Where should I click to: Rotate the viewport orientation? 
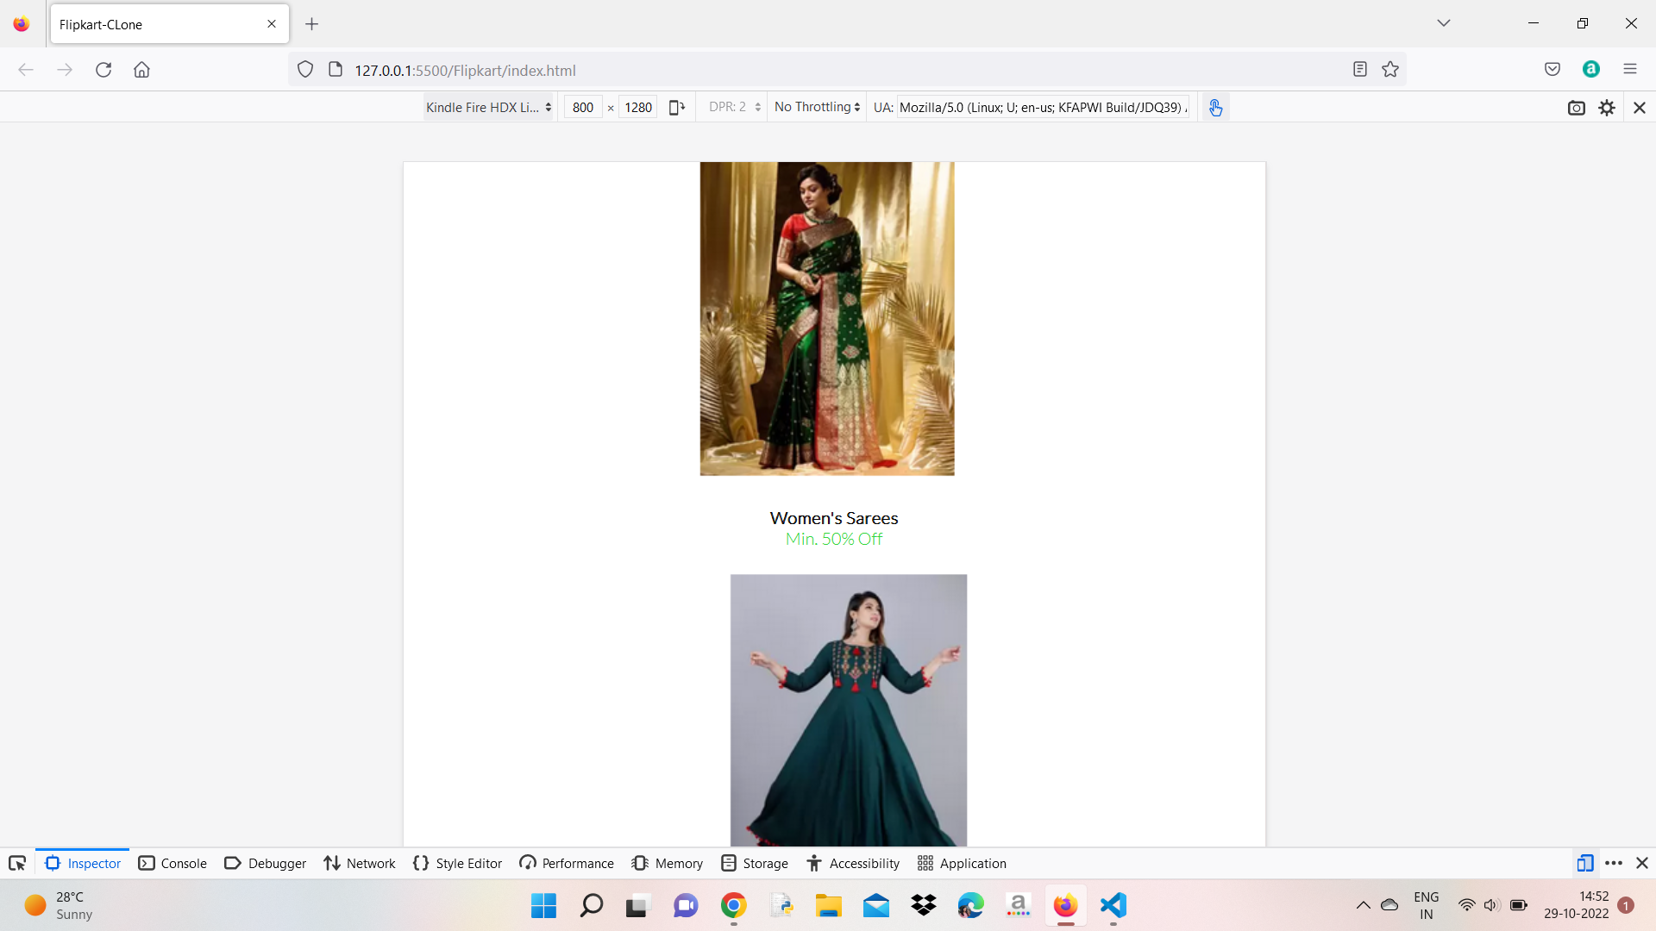[677, 107]
